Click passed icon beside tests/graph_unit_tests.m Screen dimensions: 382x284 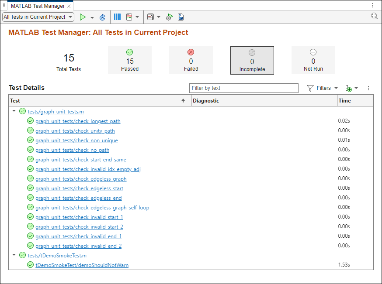tap(22, 111)
